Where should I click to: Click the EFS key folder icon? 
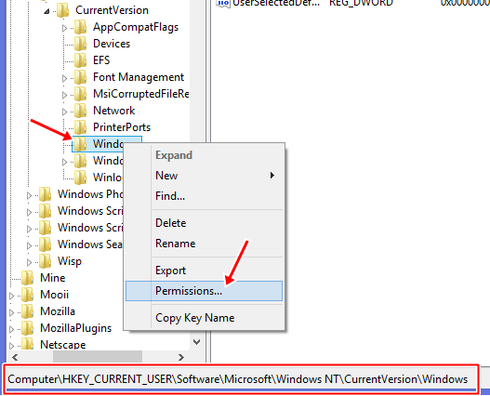80,60
